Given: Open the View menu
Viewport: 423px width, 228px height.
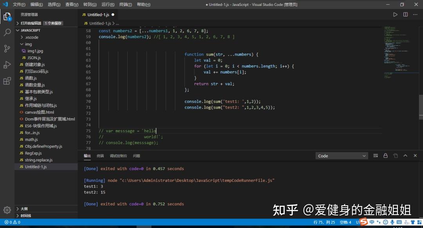Looking at the screenshot, I should tap(72, 4).
